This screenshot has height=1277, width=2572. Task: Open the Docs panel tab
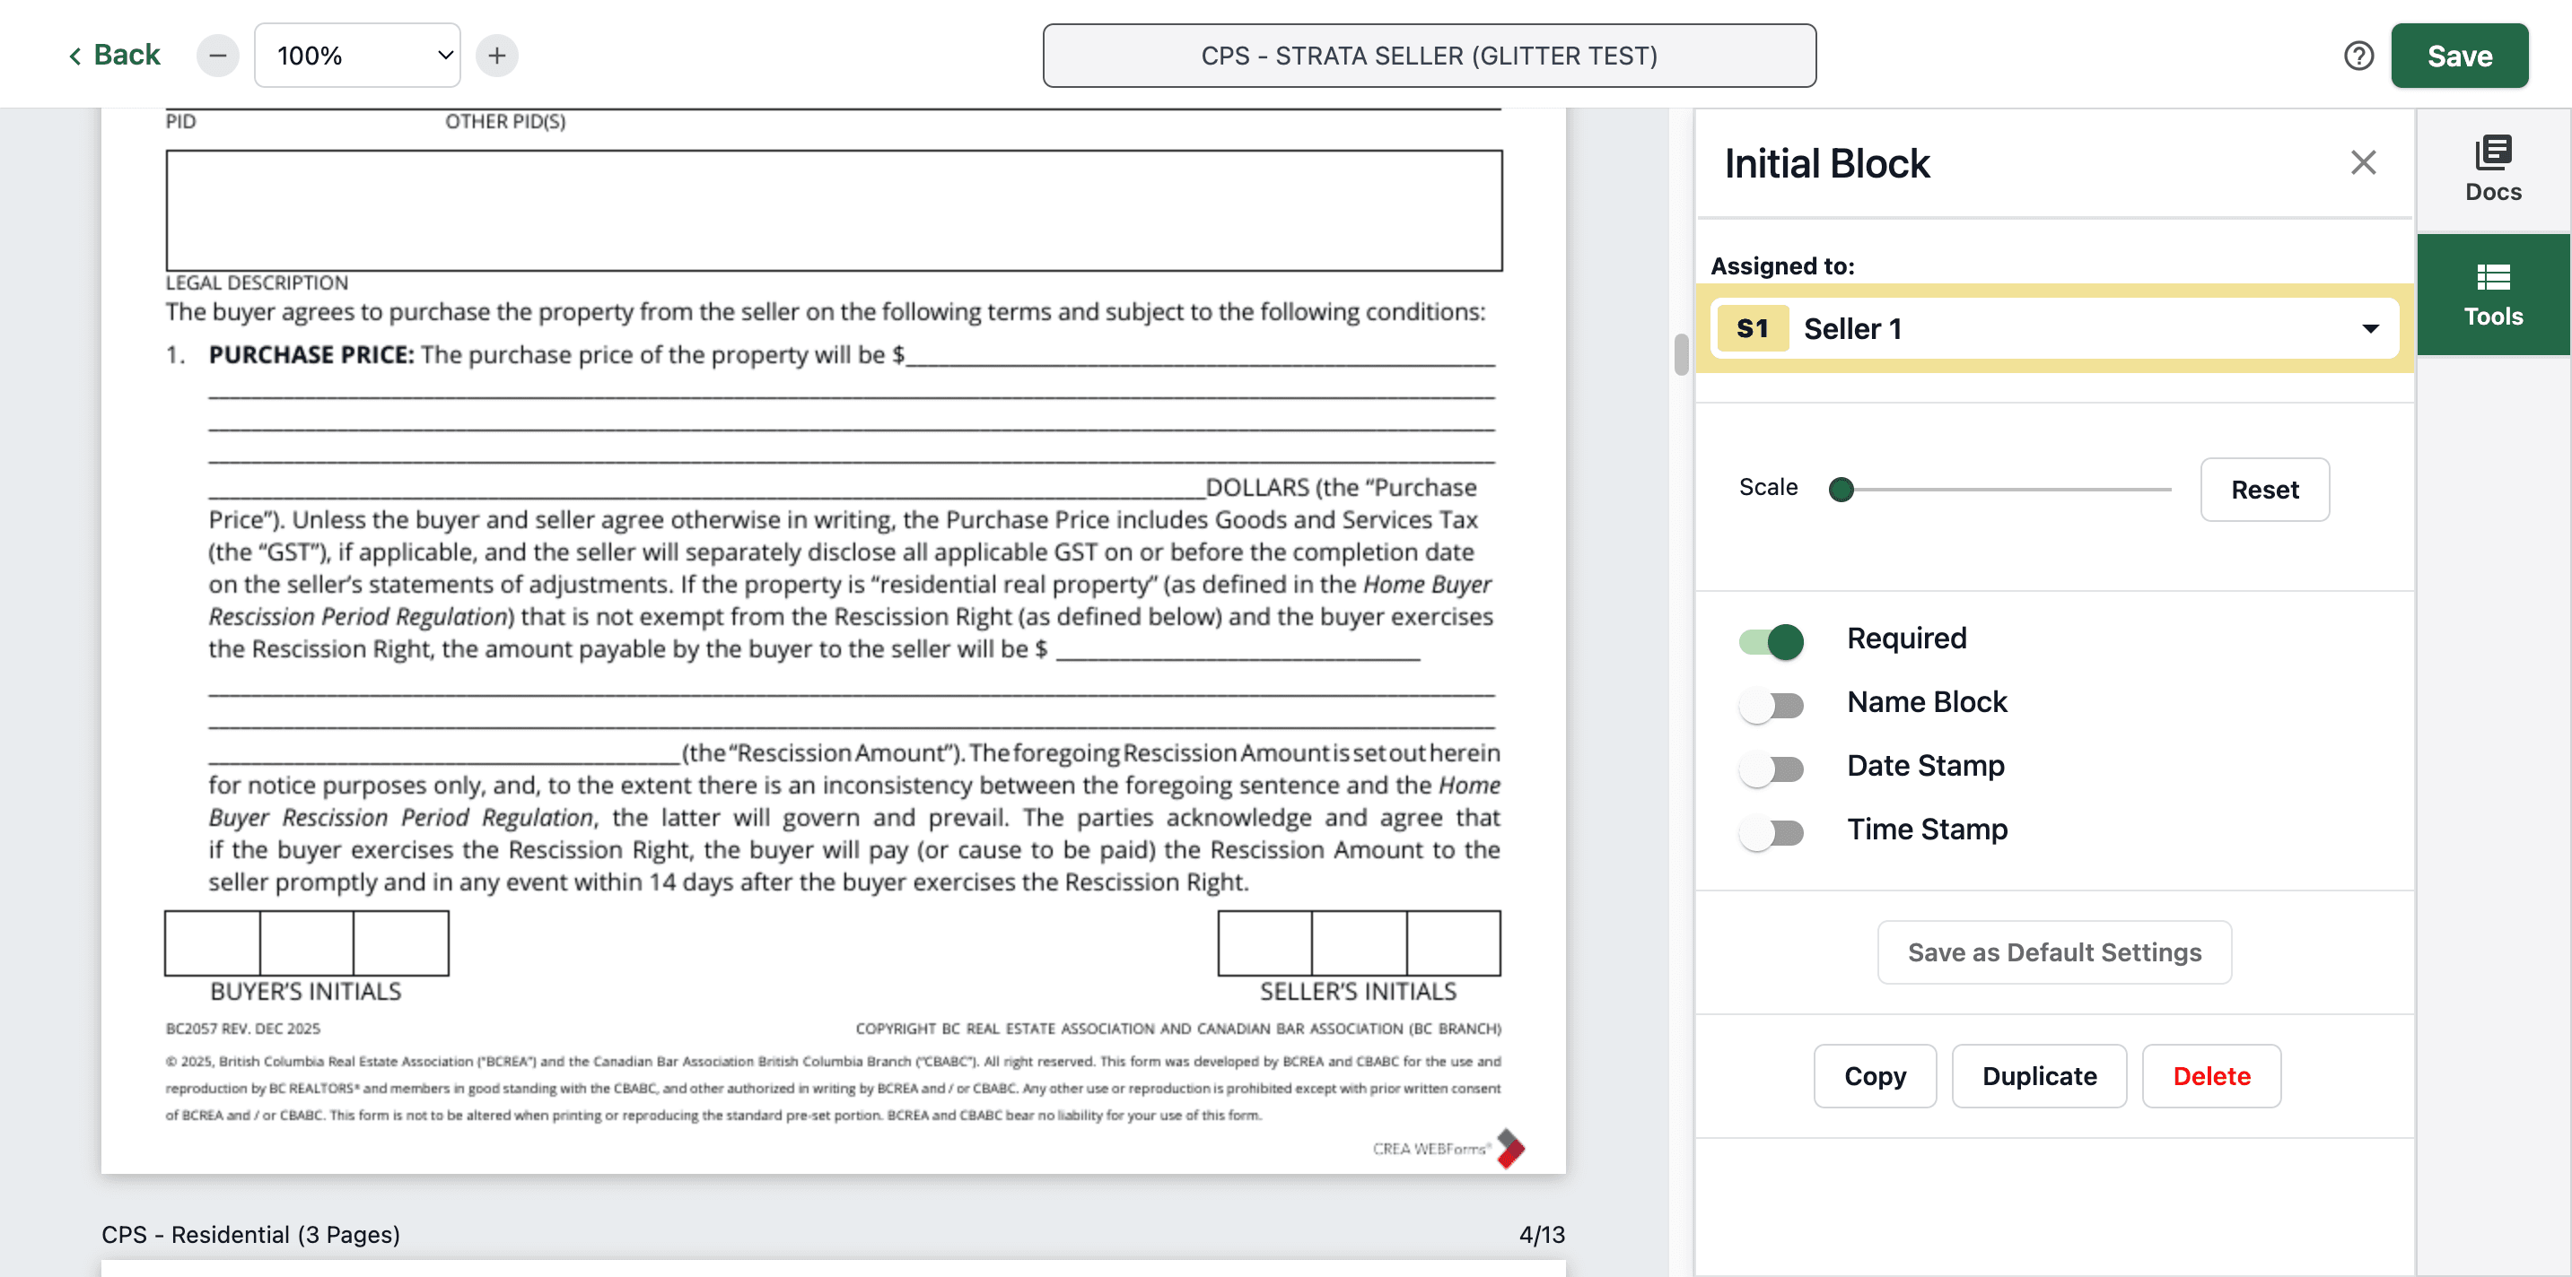click(2493, 170)
